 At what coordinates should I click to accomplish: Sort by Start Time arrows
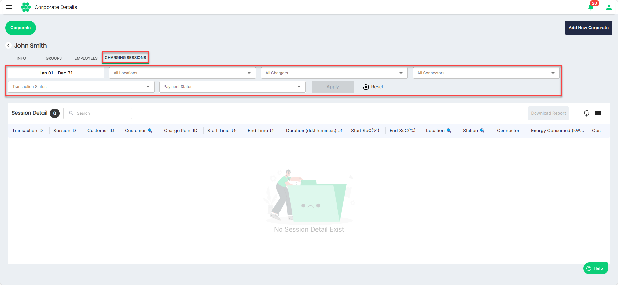point(233,131)
